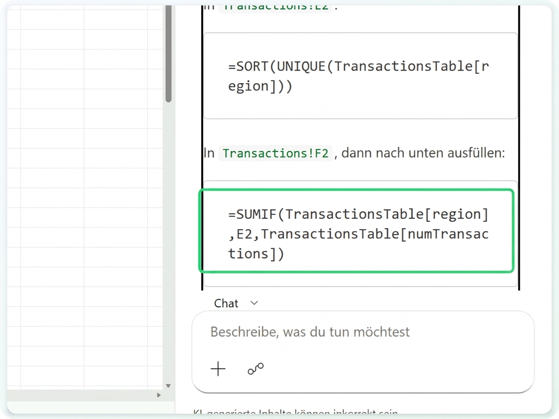The image size is (559, 419).
Task: Click the 'KI-generierte Inhalte' disclaimer text
Action: pos(295,412)
